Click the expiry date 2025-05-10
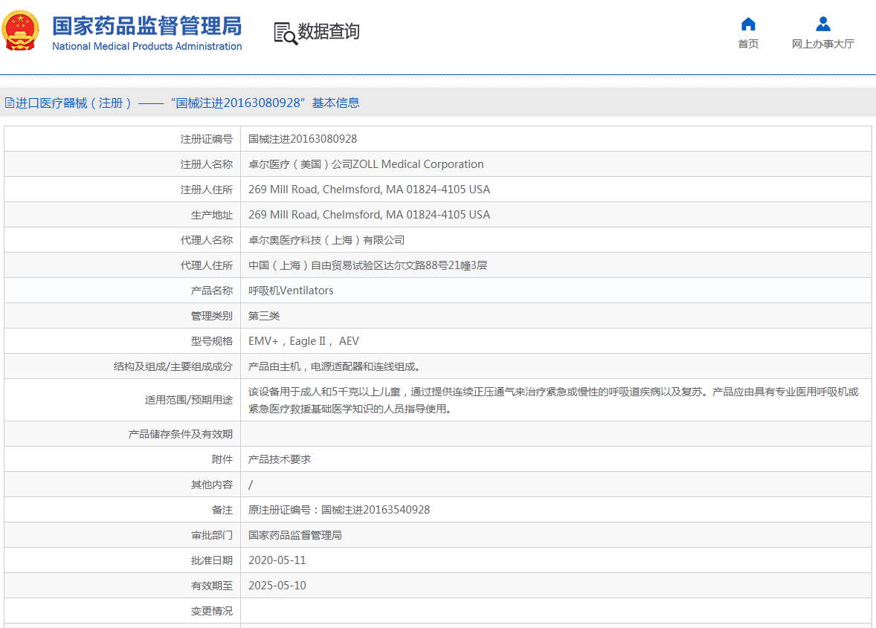The image size is (876, 628). (277, 586)
